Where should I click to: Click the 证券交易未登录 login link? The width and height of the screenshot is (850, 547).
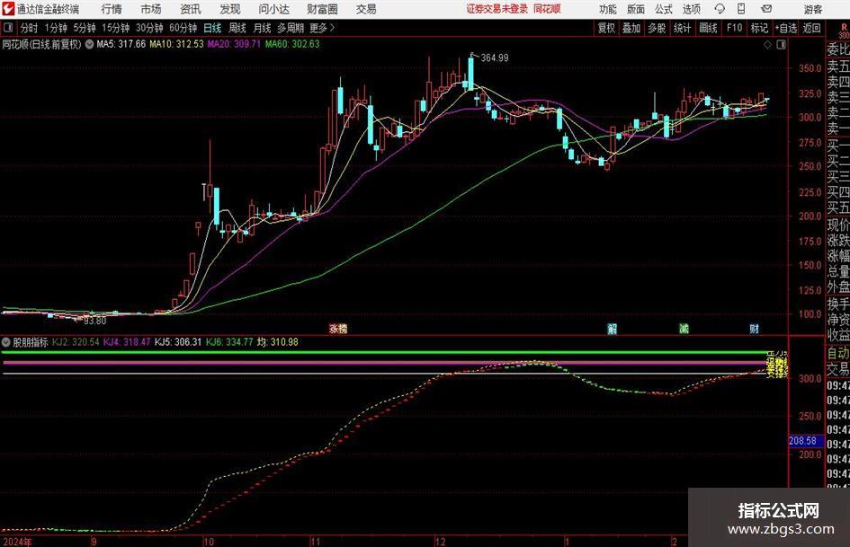(497, 9)
